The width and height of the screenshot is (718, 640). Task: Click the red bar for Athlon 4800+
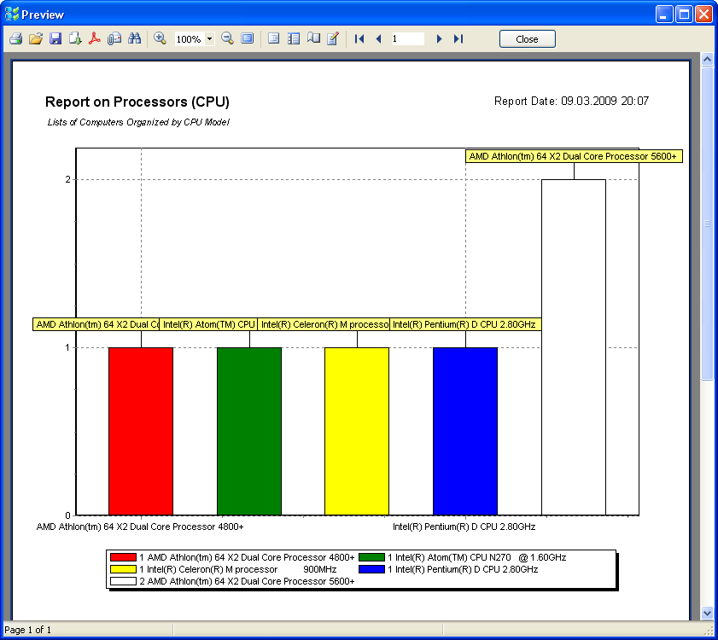pyautogui.click(x=141, y=431)
